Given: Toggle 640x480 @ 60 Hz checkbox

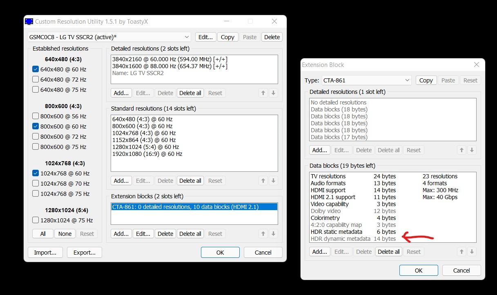Looking at the screenshot, I should [35, 69].
